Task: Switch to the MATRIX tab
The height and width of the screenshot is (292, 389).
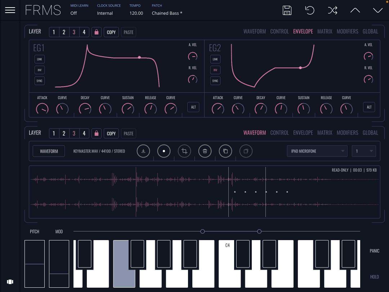Action: (x=325, y=31)
